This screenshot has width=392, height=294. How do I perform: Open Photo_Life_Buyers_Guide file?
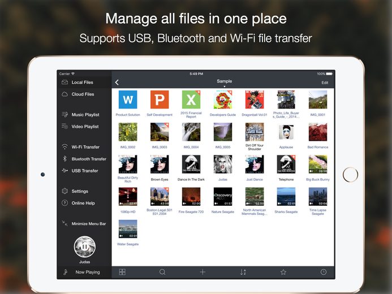point(286,100)
